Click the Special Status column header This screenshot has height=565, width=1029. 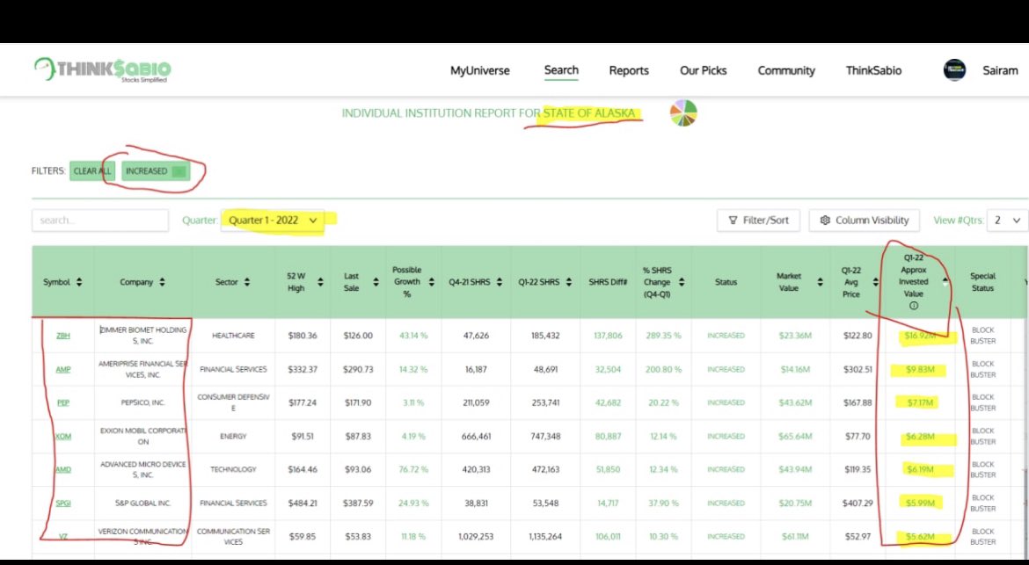[982, 282]
